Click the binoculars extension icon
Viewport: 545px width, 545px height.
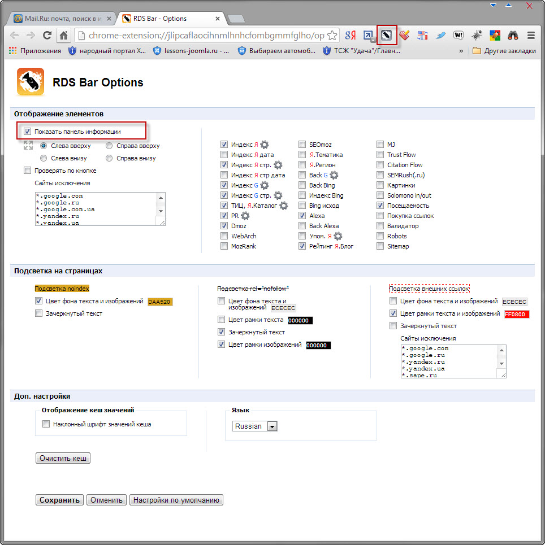[x=513, y=35]
